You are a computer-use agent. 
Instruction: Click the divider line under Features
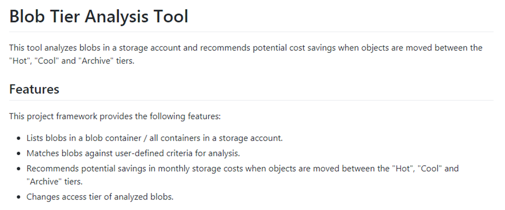coord(251,100)
